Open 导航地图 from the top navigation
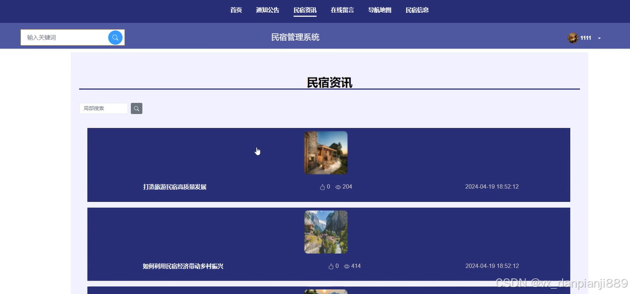The width and height of the screenshot is (630, 294). [380, 10]
